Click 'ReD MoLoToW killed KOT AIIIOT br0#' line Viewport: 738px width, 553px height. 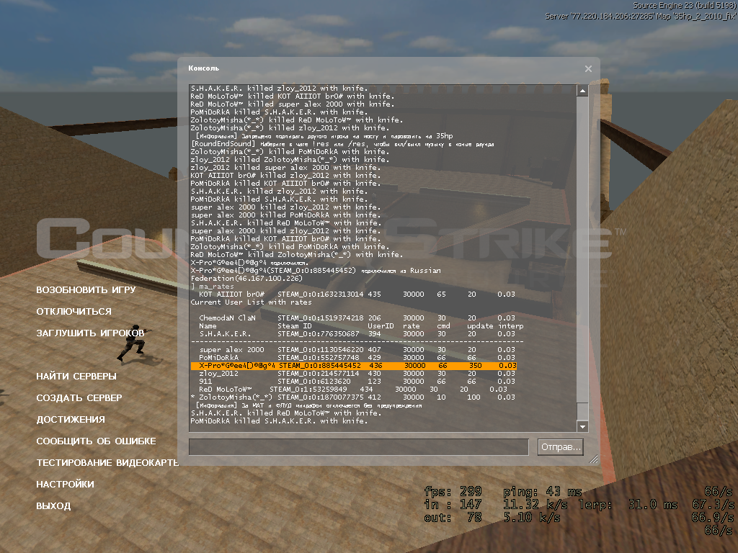292,96
